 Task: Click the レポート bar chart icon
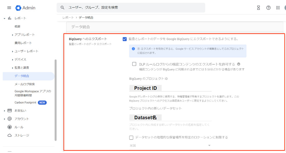9,18
